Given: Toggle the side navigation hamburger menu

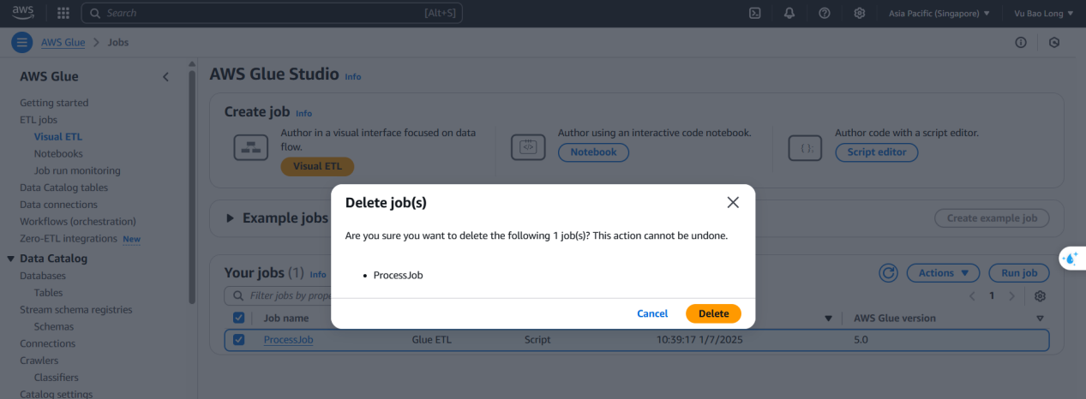Looking at the screenshot, I should click(x=22, y=42).
